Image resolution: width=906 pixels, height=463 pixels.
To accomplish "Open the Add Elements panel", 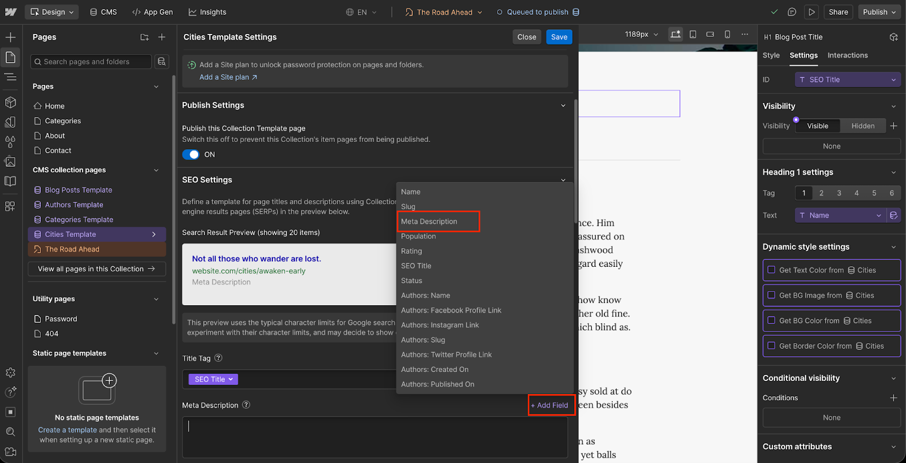I will click(10, 37).
